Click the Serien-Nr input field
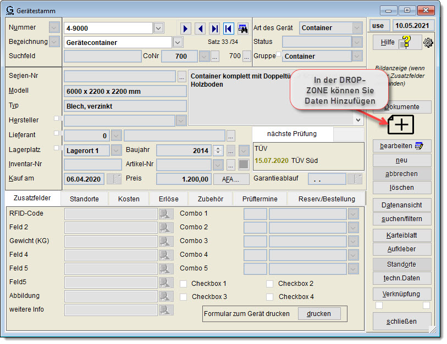 click(x=119, y=76)
